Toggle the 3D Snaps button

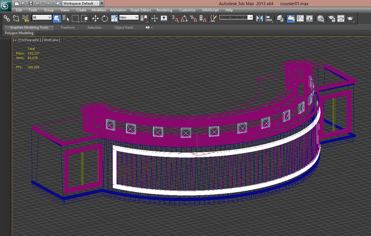(x=175, y=19)
